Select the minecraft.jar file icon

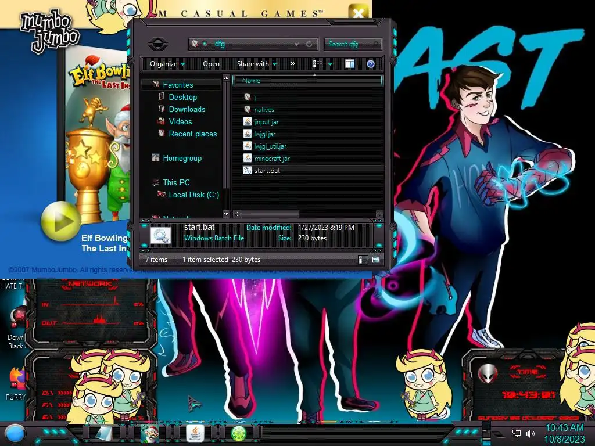point(248,158)
